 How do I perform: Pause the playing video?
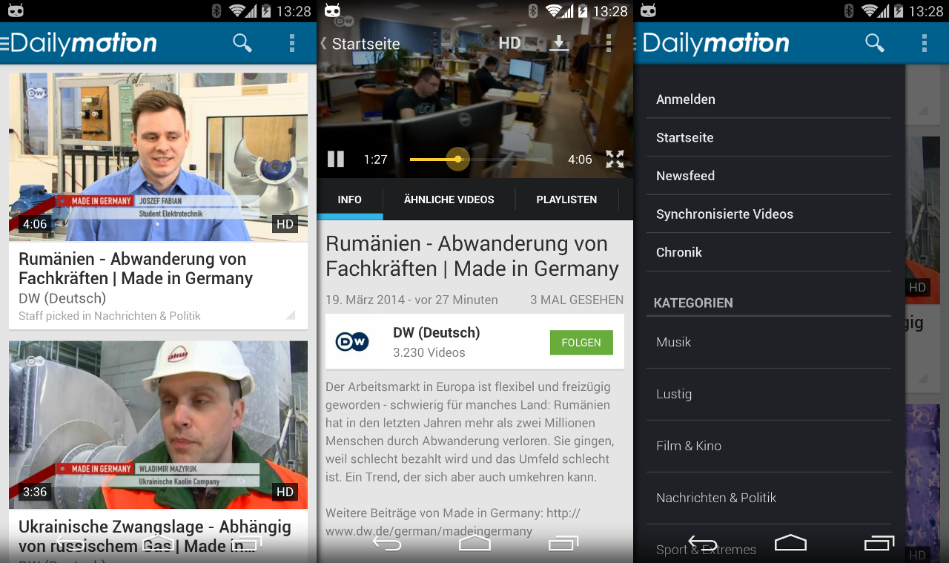pyautogui.click(x=336, y=159)
